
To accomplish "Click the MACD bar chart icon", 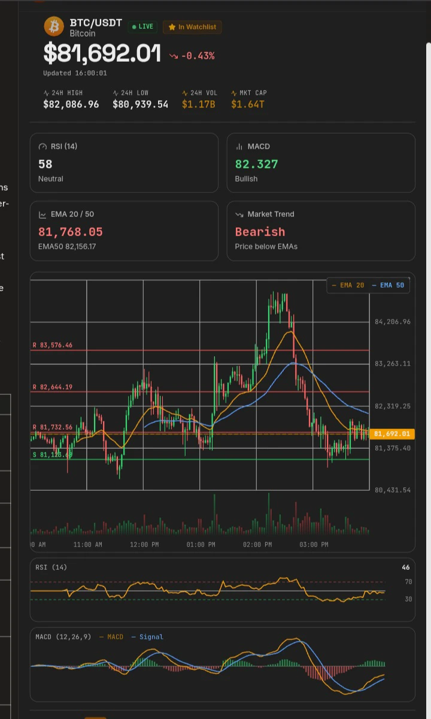I will (239, 147).
